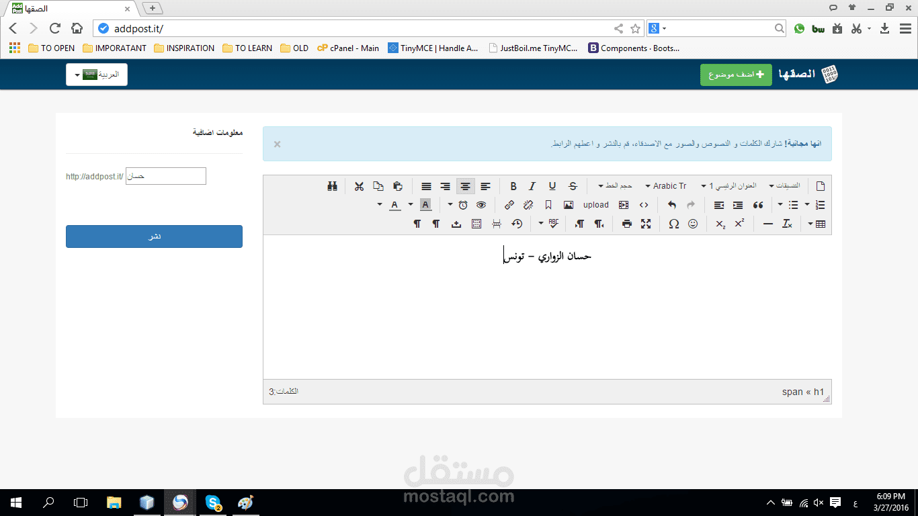Toggle underline formatting

click(x=552, y=186)
